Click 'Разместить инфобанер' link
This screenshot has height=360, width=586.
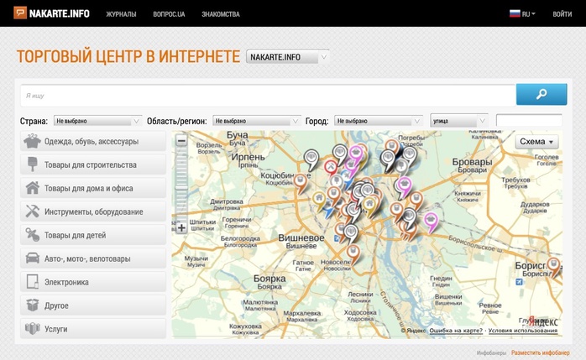(541, 352)
